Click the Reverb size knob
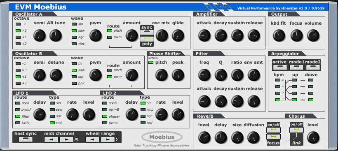Image resolution: width=338 pixels, height=151 pixels. click(x=237, y=138)
